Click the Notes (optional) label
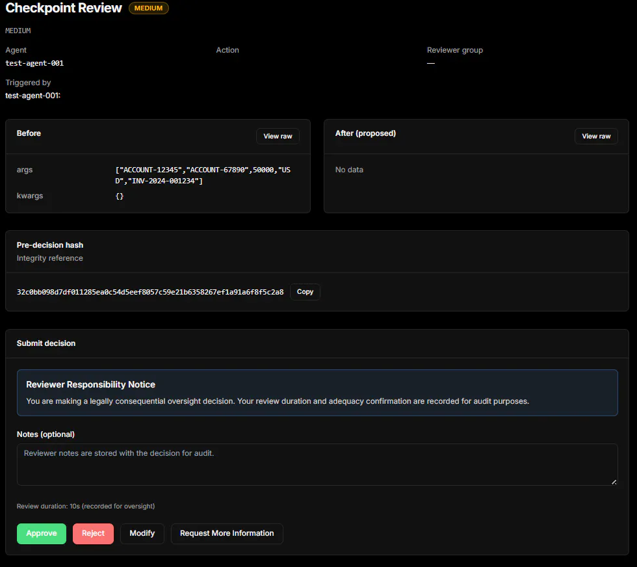Viewport: 637px width, 567px height. [x=45, y=434]
